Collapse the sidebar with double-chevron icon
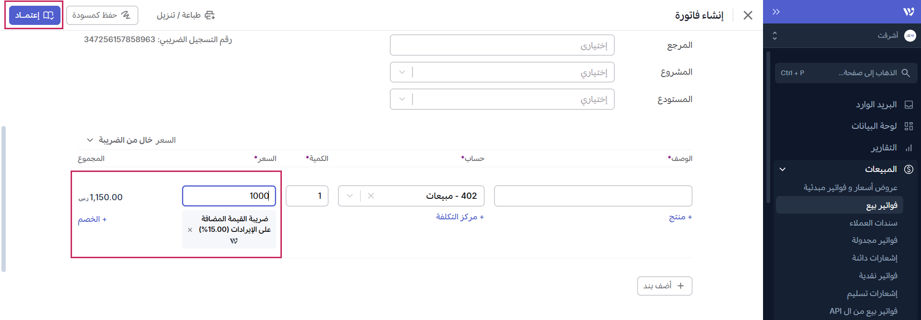 (x=776, y=12)
